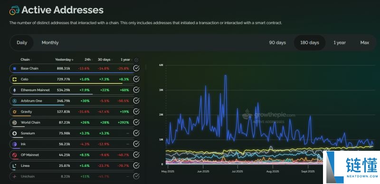The height and width of the screenshot is (184, 380).
Task: Click Soneium value 75.98k
Action: click(64, 133)
